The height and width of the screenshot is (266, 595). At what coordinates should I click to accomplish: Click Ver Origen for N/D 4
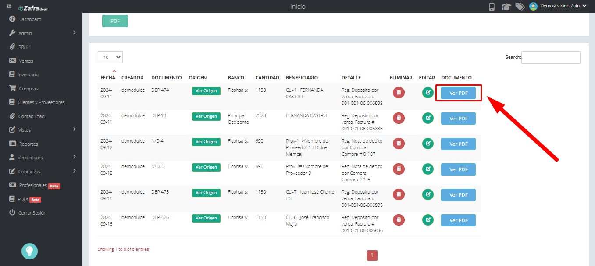click(x=206, y=142)
